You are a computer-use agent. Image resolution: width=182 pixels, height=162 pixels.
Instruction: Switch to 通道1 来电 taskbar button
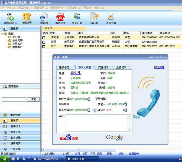82,159
